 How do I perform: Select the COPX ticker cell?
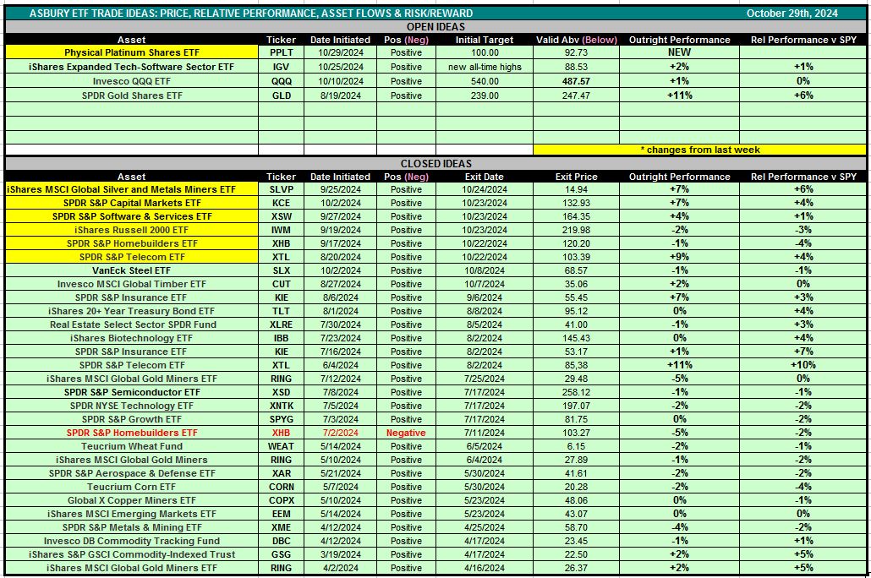(x=281, y=500)
